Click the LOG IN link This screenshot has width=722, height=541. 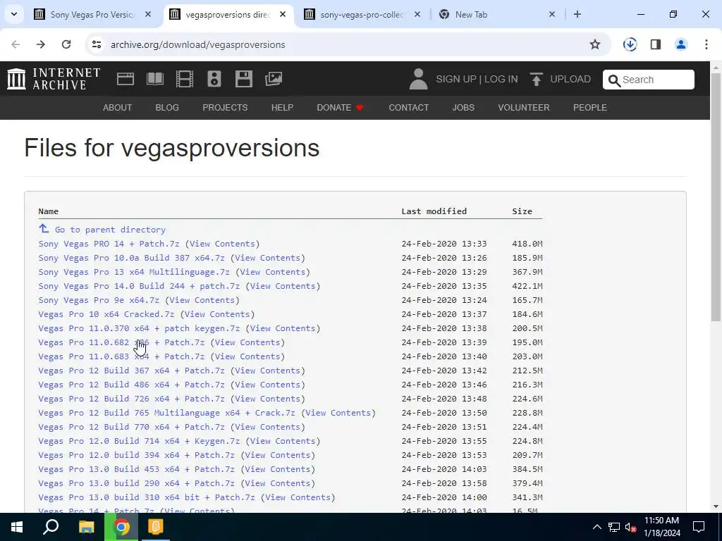click(501, 79)
